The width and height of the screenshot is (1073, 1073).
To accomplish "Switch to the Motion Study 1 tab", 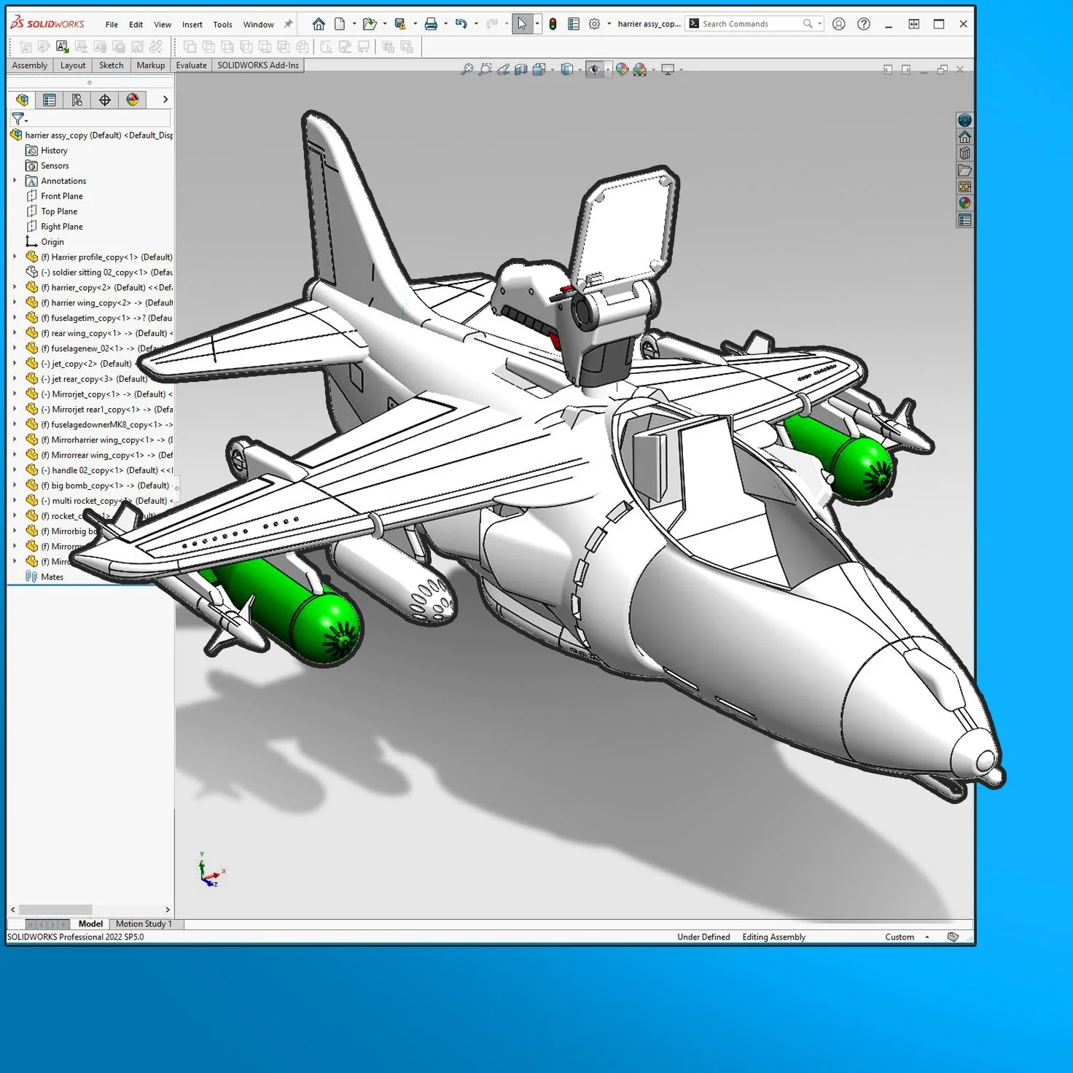I will [x=144, y=924].
